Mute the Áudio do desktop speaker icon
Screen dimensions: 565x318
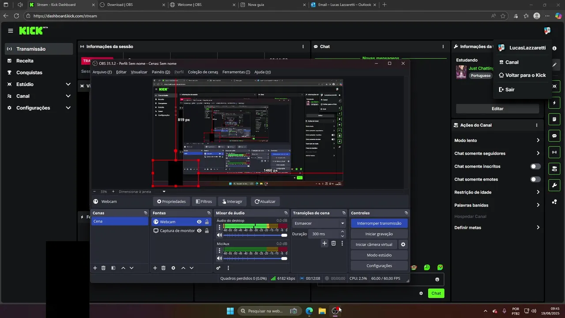pos(219,235)
